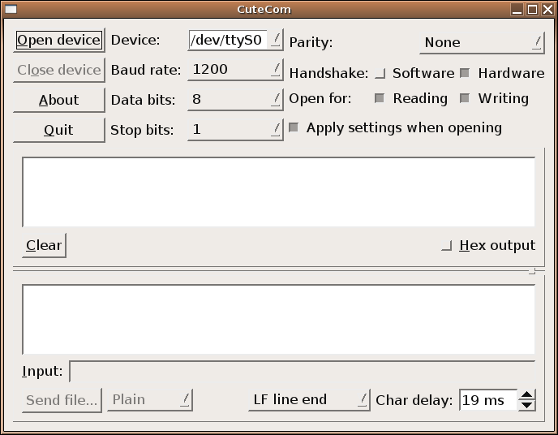Maximize the CuteCom window
This screenshot has width=558, height=435.
click(x=532, y=9)
